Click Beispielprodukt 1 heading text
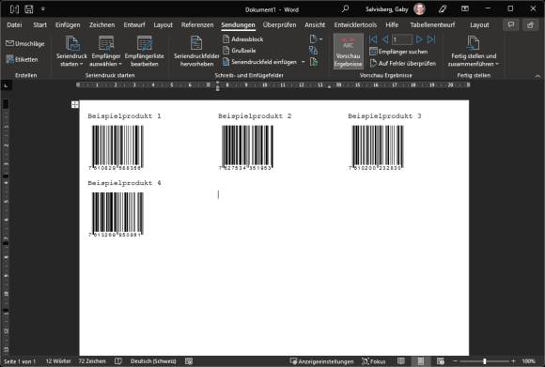545x367 pixels. click(124, 116)
